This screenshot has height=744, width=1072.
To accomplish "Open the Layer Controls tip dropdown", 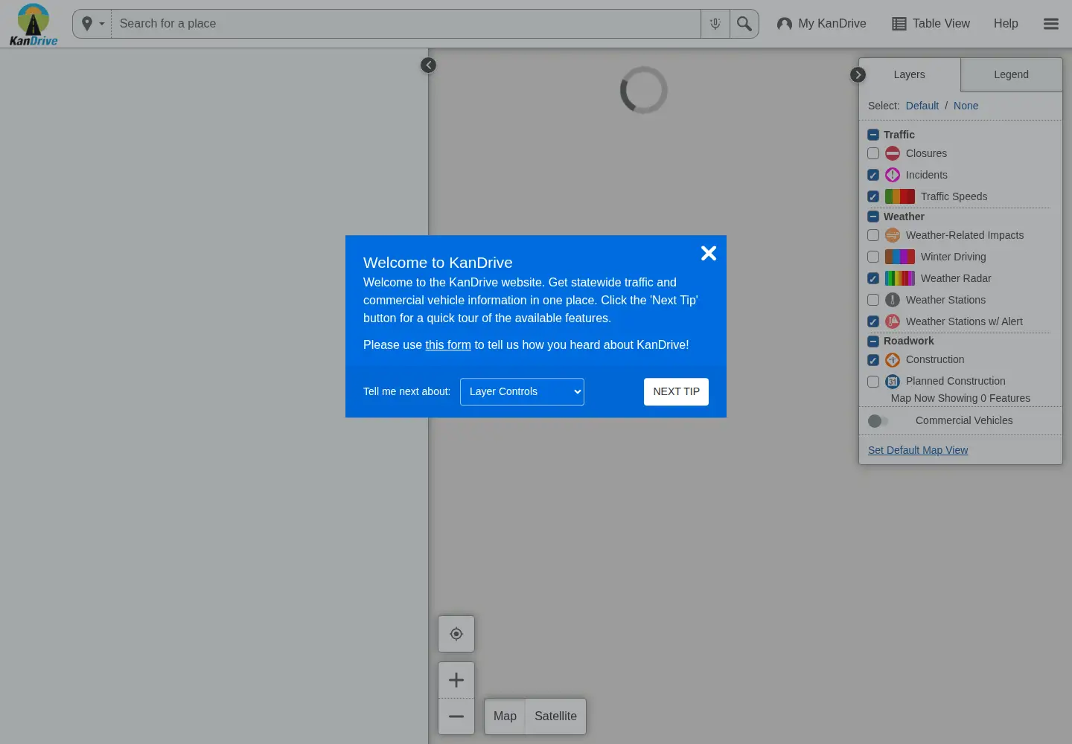I will 522,392.
